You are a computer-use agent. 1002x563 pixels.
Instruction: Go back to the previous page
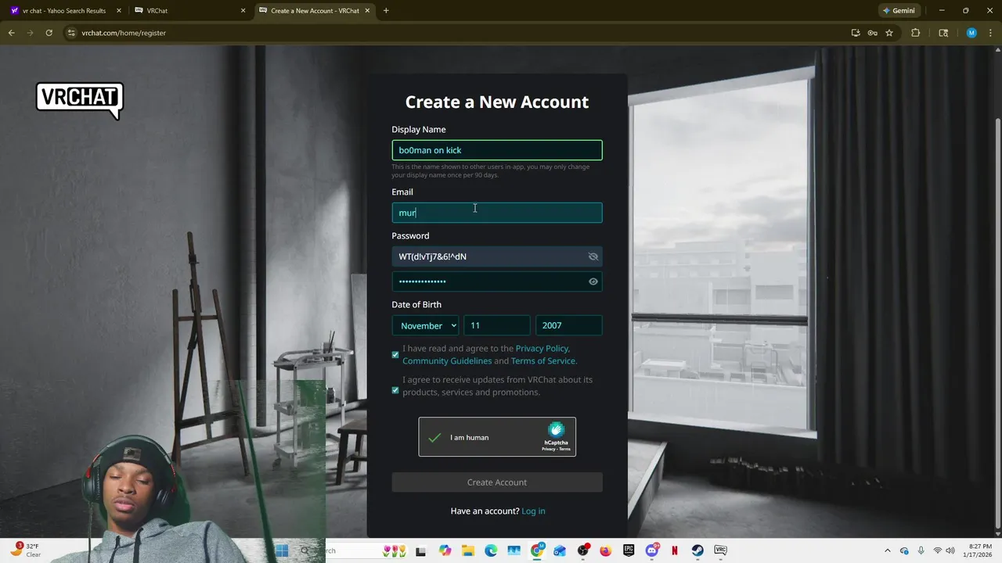pyautogui.click(x=12, y=33)
